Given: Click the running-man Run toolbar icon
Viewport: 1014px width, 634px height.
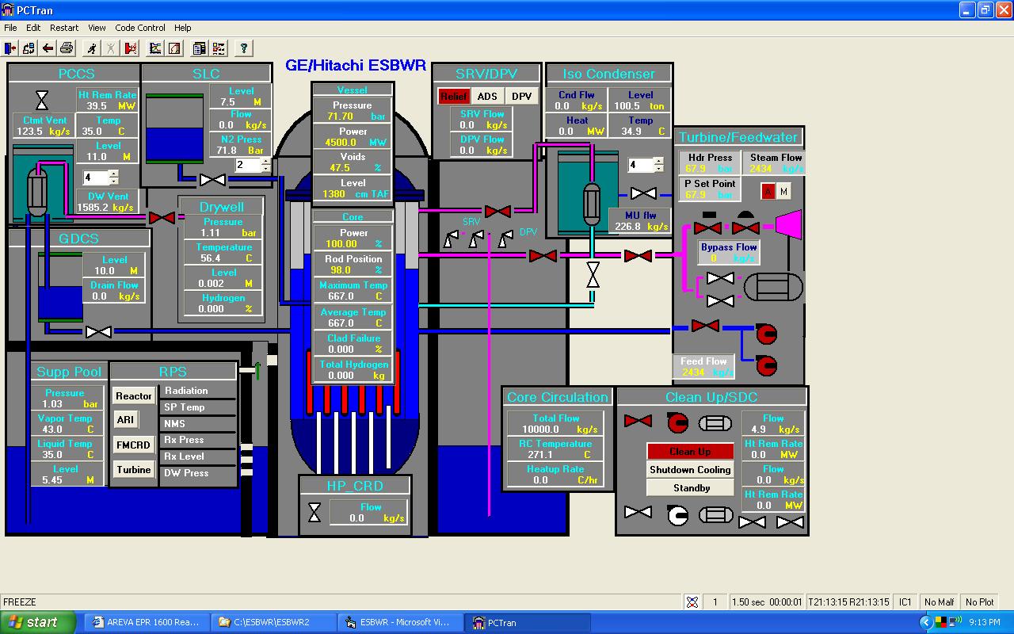Looking at the screenshot, I should click(93, 48).
